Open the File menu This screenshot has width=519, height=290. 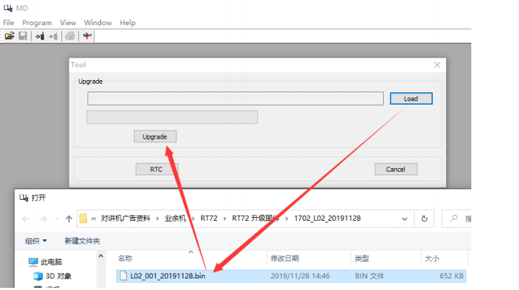(9, 22)
